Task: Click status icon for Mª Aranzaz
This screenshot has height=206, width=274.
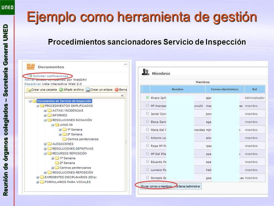Action: [x=147, y=106]
